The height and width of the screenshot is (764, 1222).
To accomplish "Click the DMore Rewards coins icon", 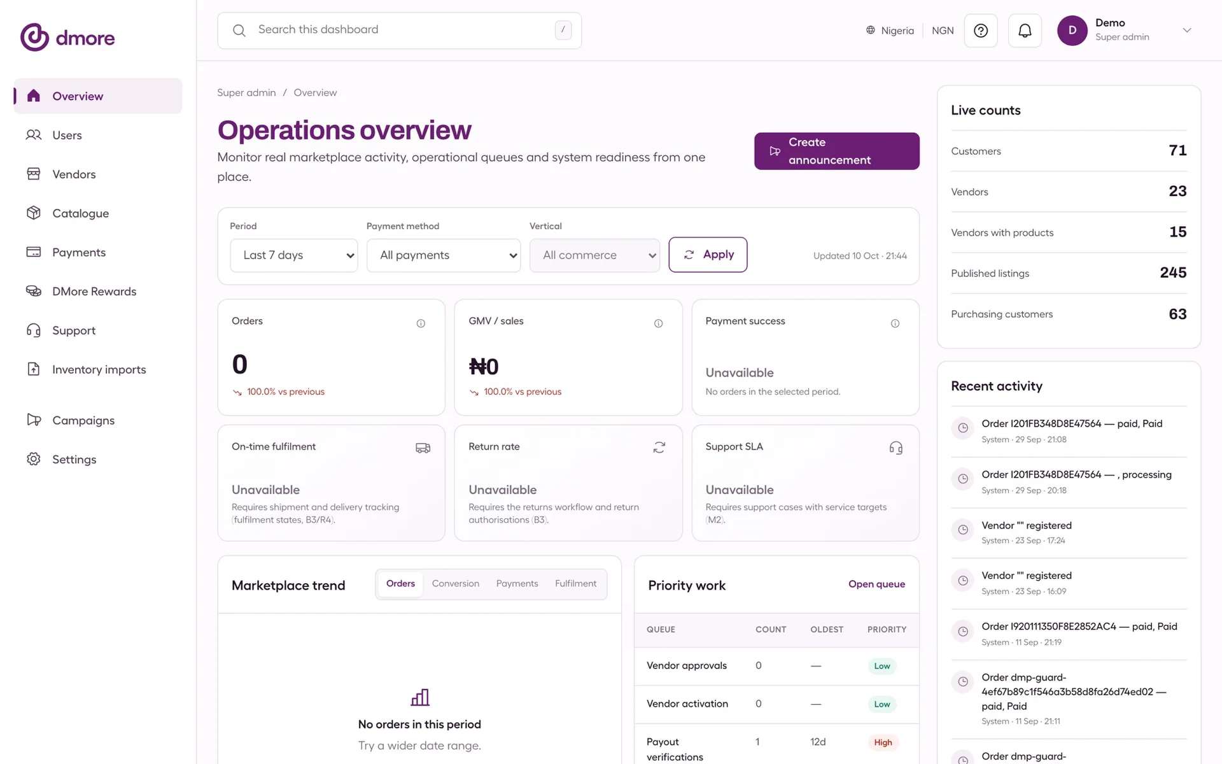I will pos(34,291).
